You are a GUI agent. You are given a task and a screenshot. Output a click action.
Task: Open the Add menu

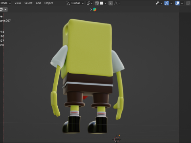point(38,3)
